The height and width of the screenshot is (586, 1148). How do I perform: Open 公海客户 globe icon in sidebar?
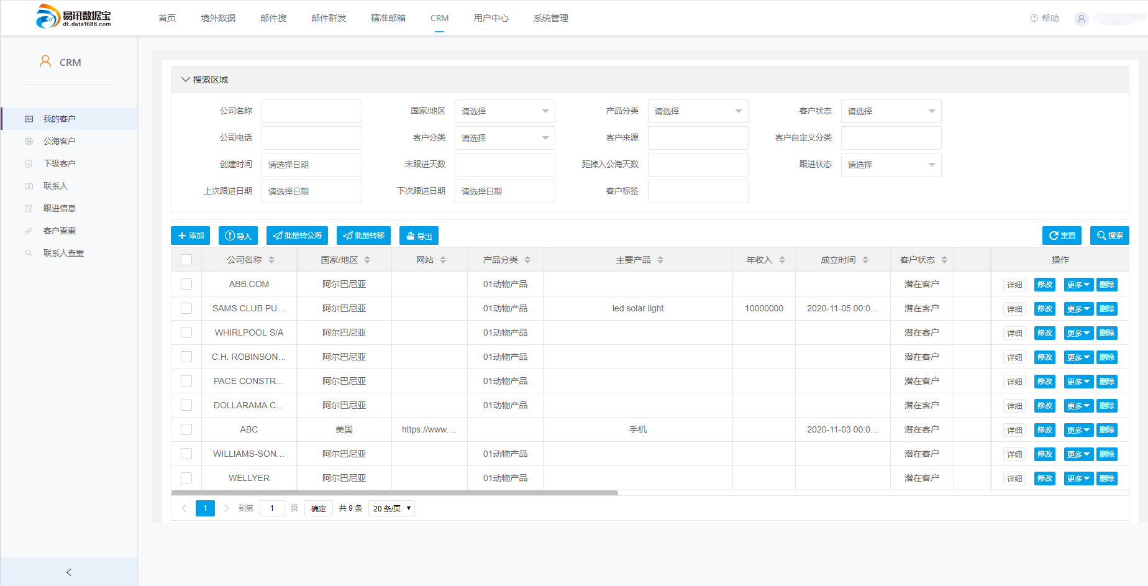(29, 141)
